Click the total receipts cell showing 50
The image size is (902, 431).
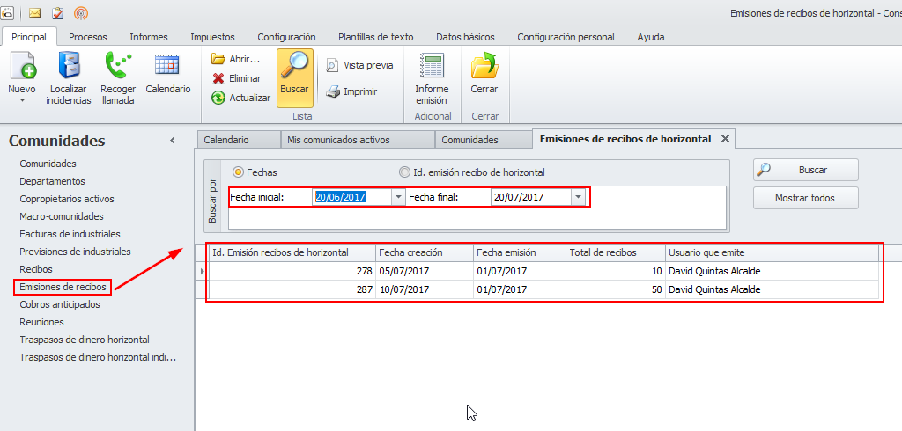pos(615,289)
